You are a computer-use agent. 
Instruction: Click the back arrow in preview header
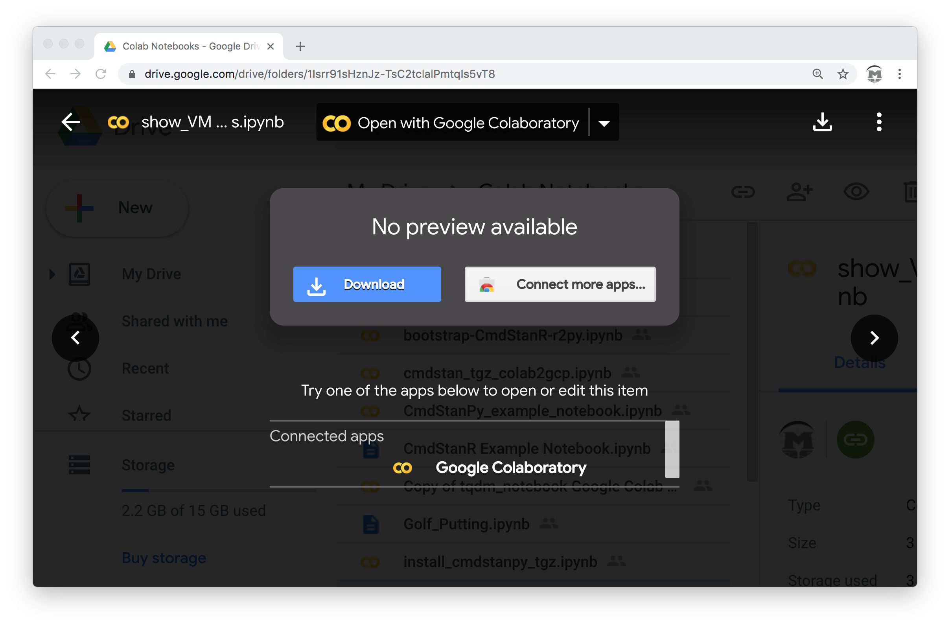pyautogui.click(x=71, y=122)
